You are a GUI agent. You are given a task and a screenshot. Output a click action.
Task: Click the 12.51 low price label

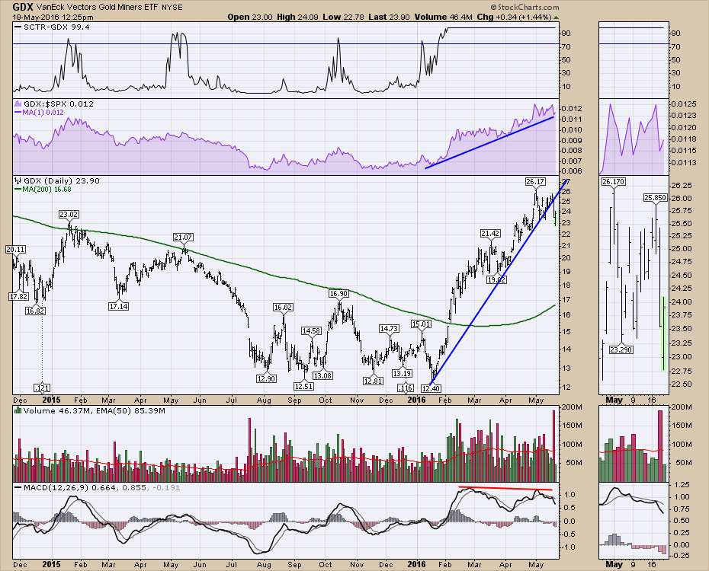pyautogui.click(x=303, y=387)
